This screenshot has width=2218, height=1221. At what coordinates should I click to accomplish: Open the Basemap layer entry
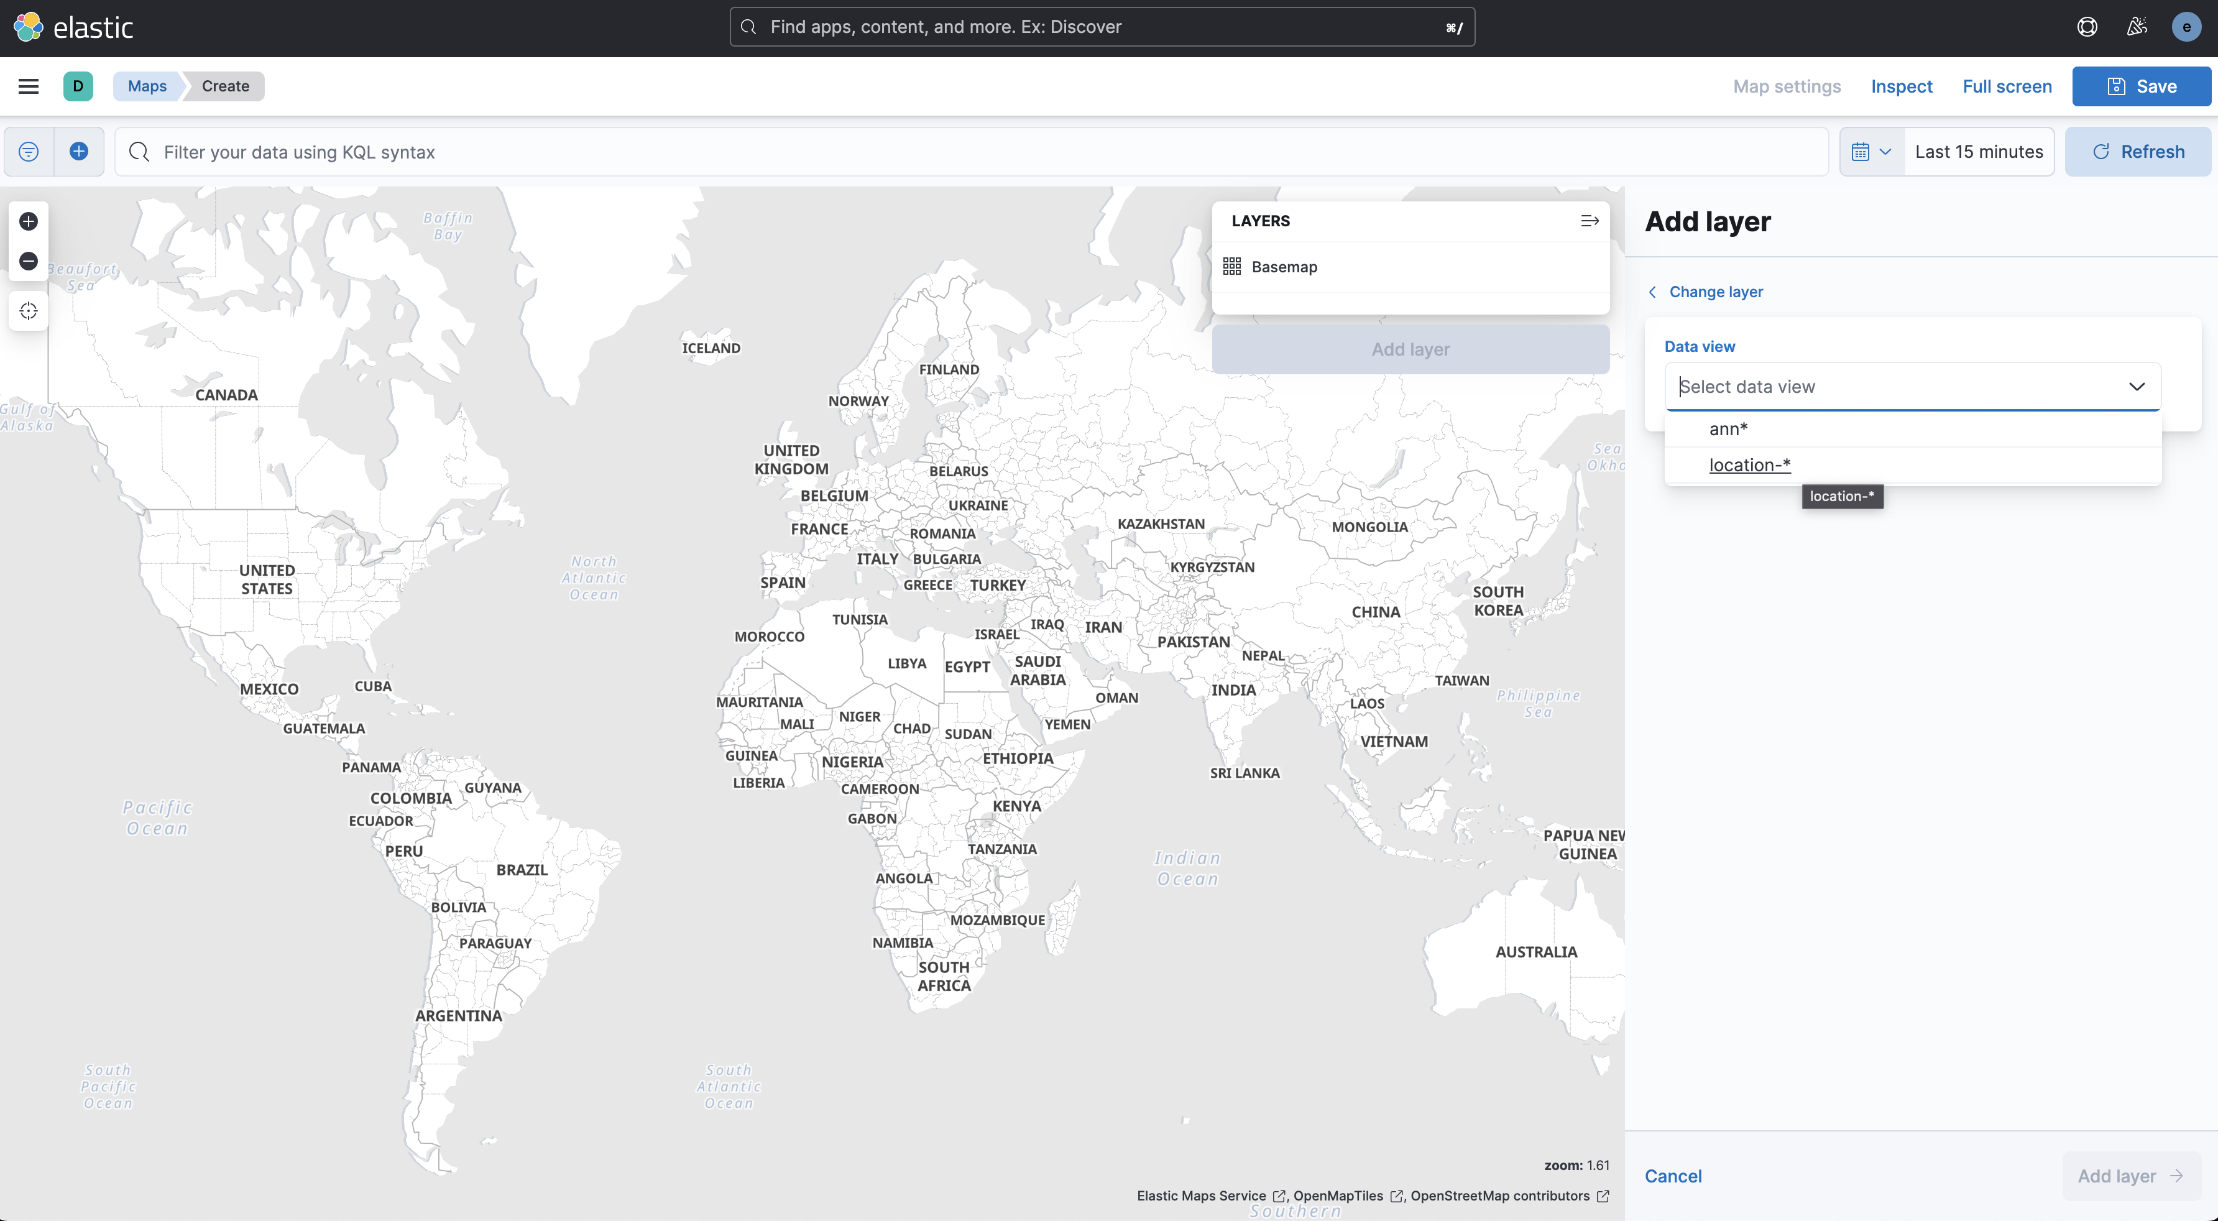[x=1284, y=267]
